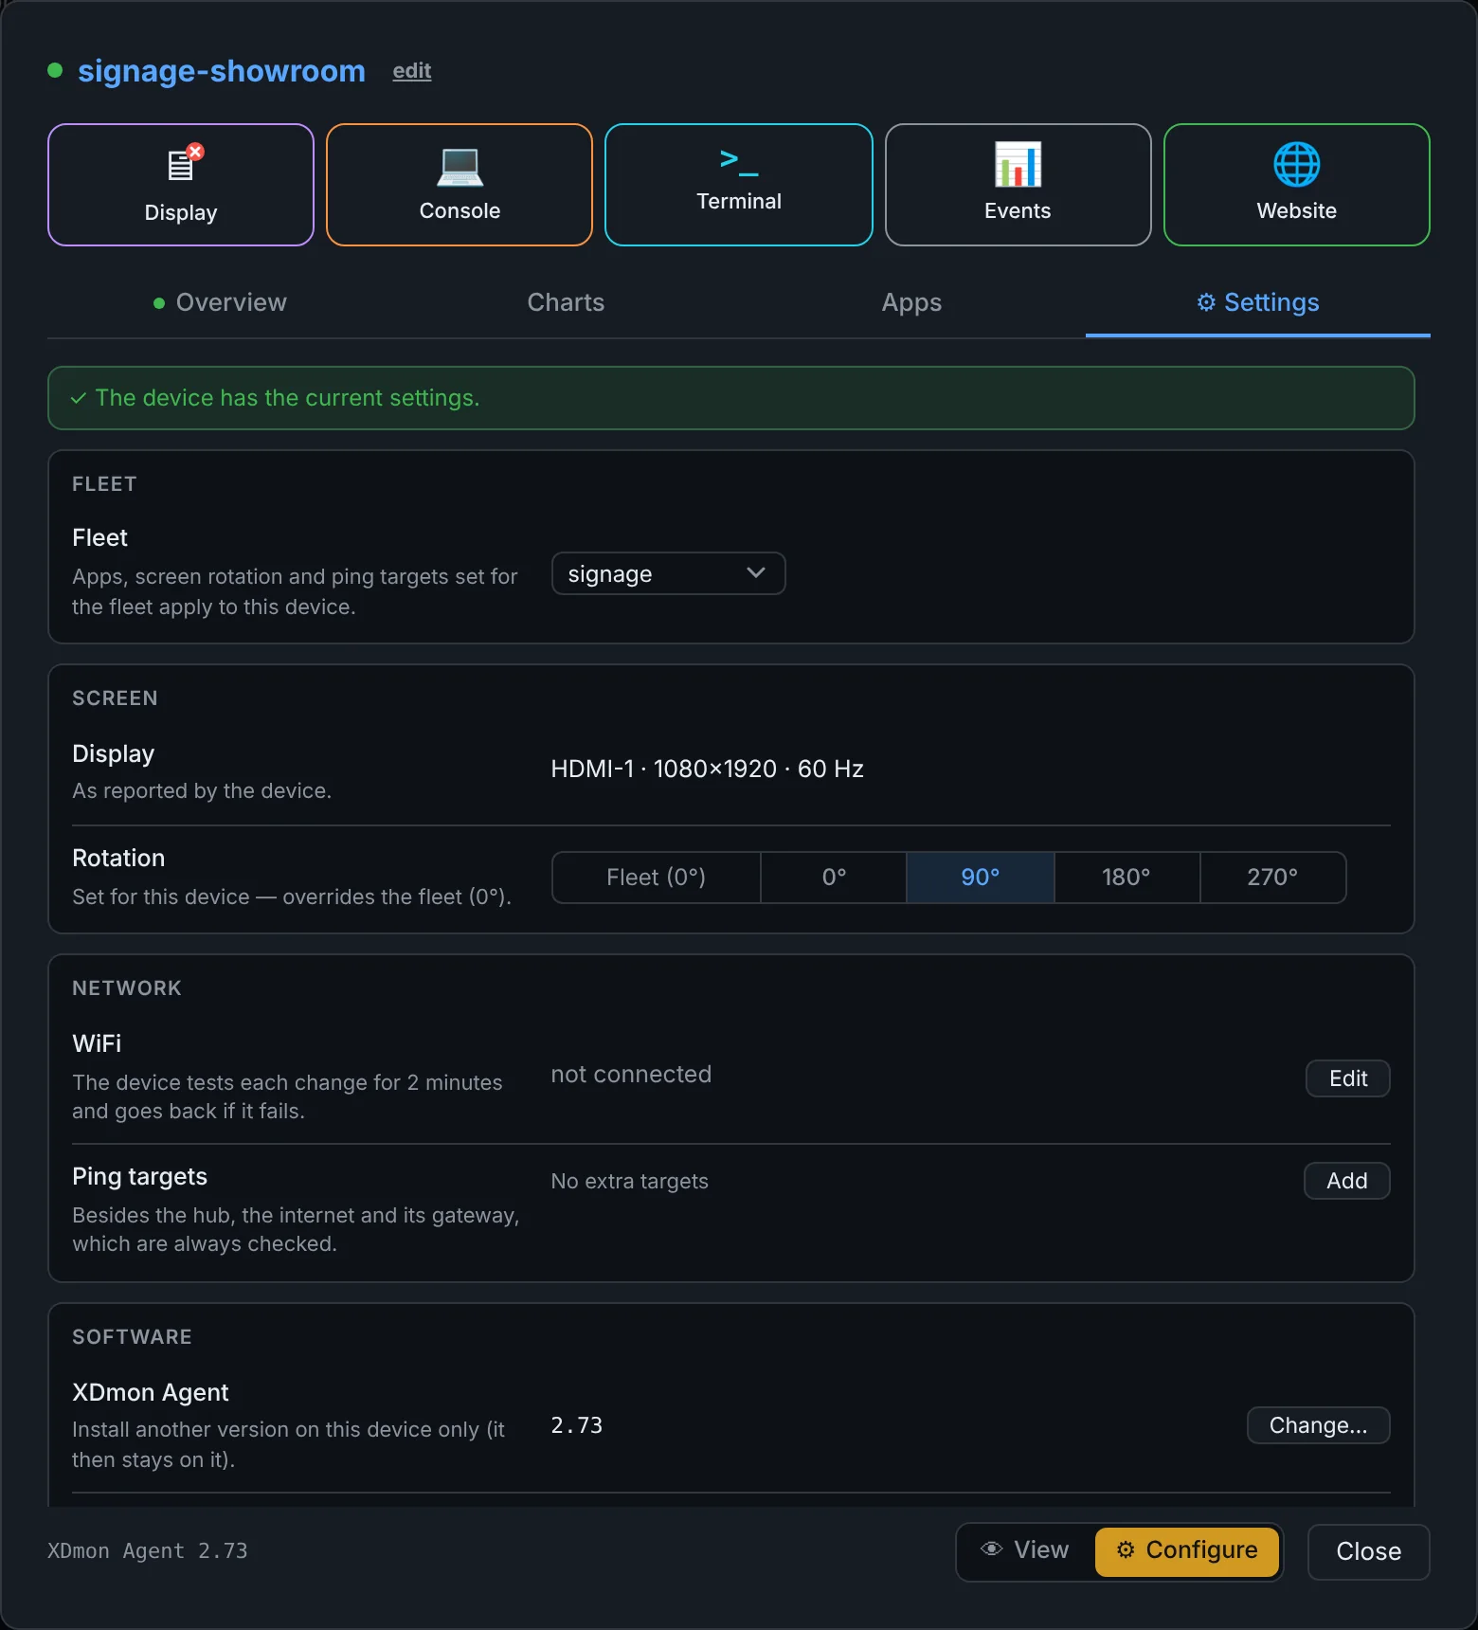1478x1630 pixels.
Task: Click the HDMI-1 · 1080×1920 · 60 Hz value
Action: tap(708, 769)
